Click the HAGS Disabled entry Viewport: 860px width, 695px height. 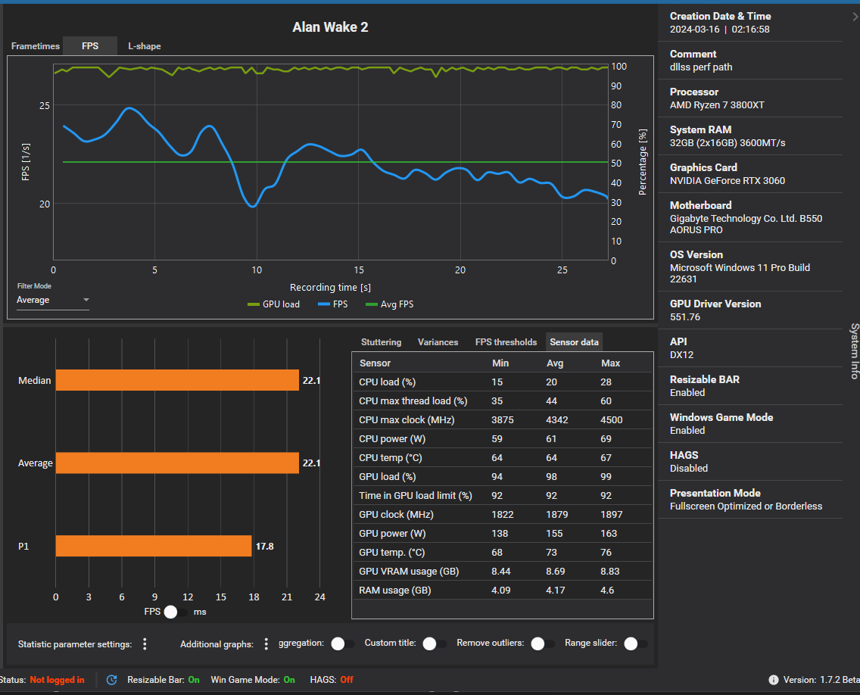tap(689, 468)
